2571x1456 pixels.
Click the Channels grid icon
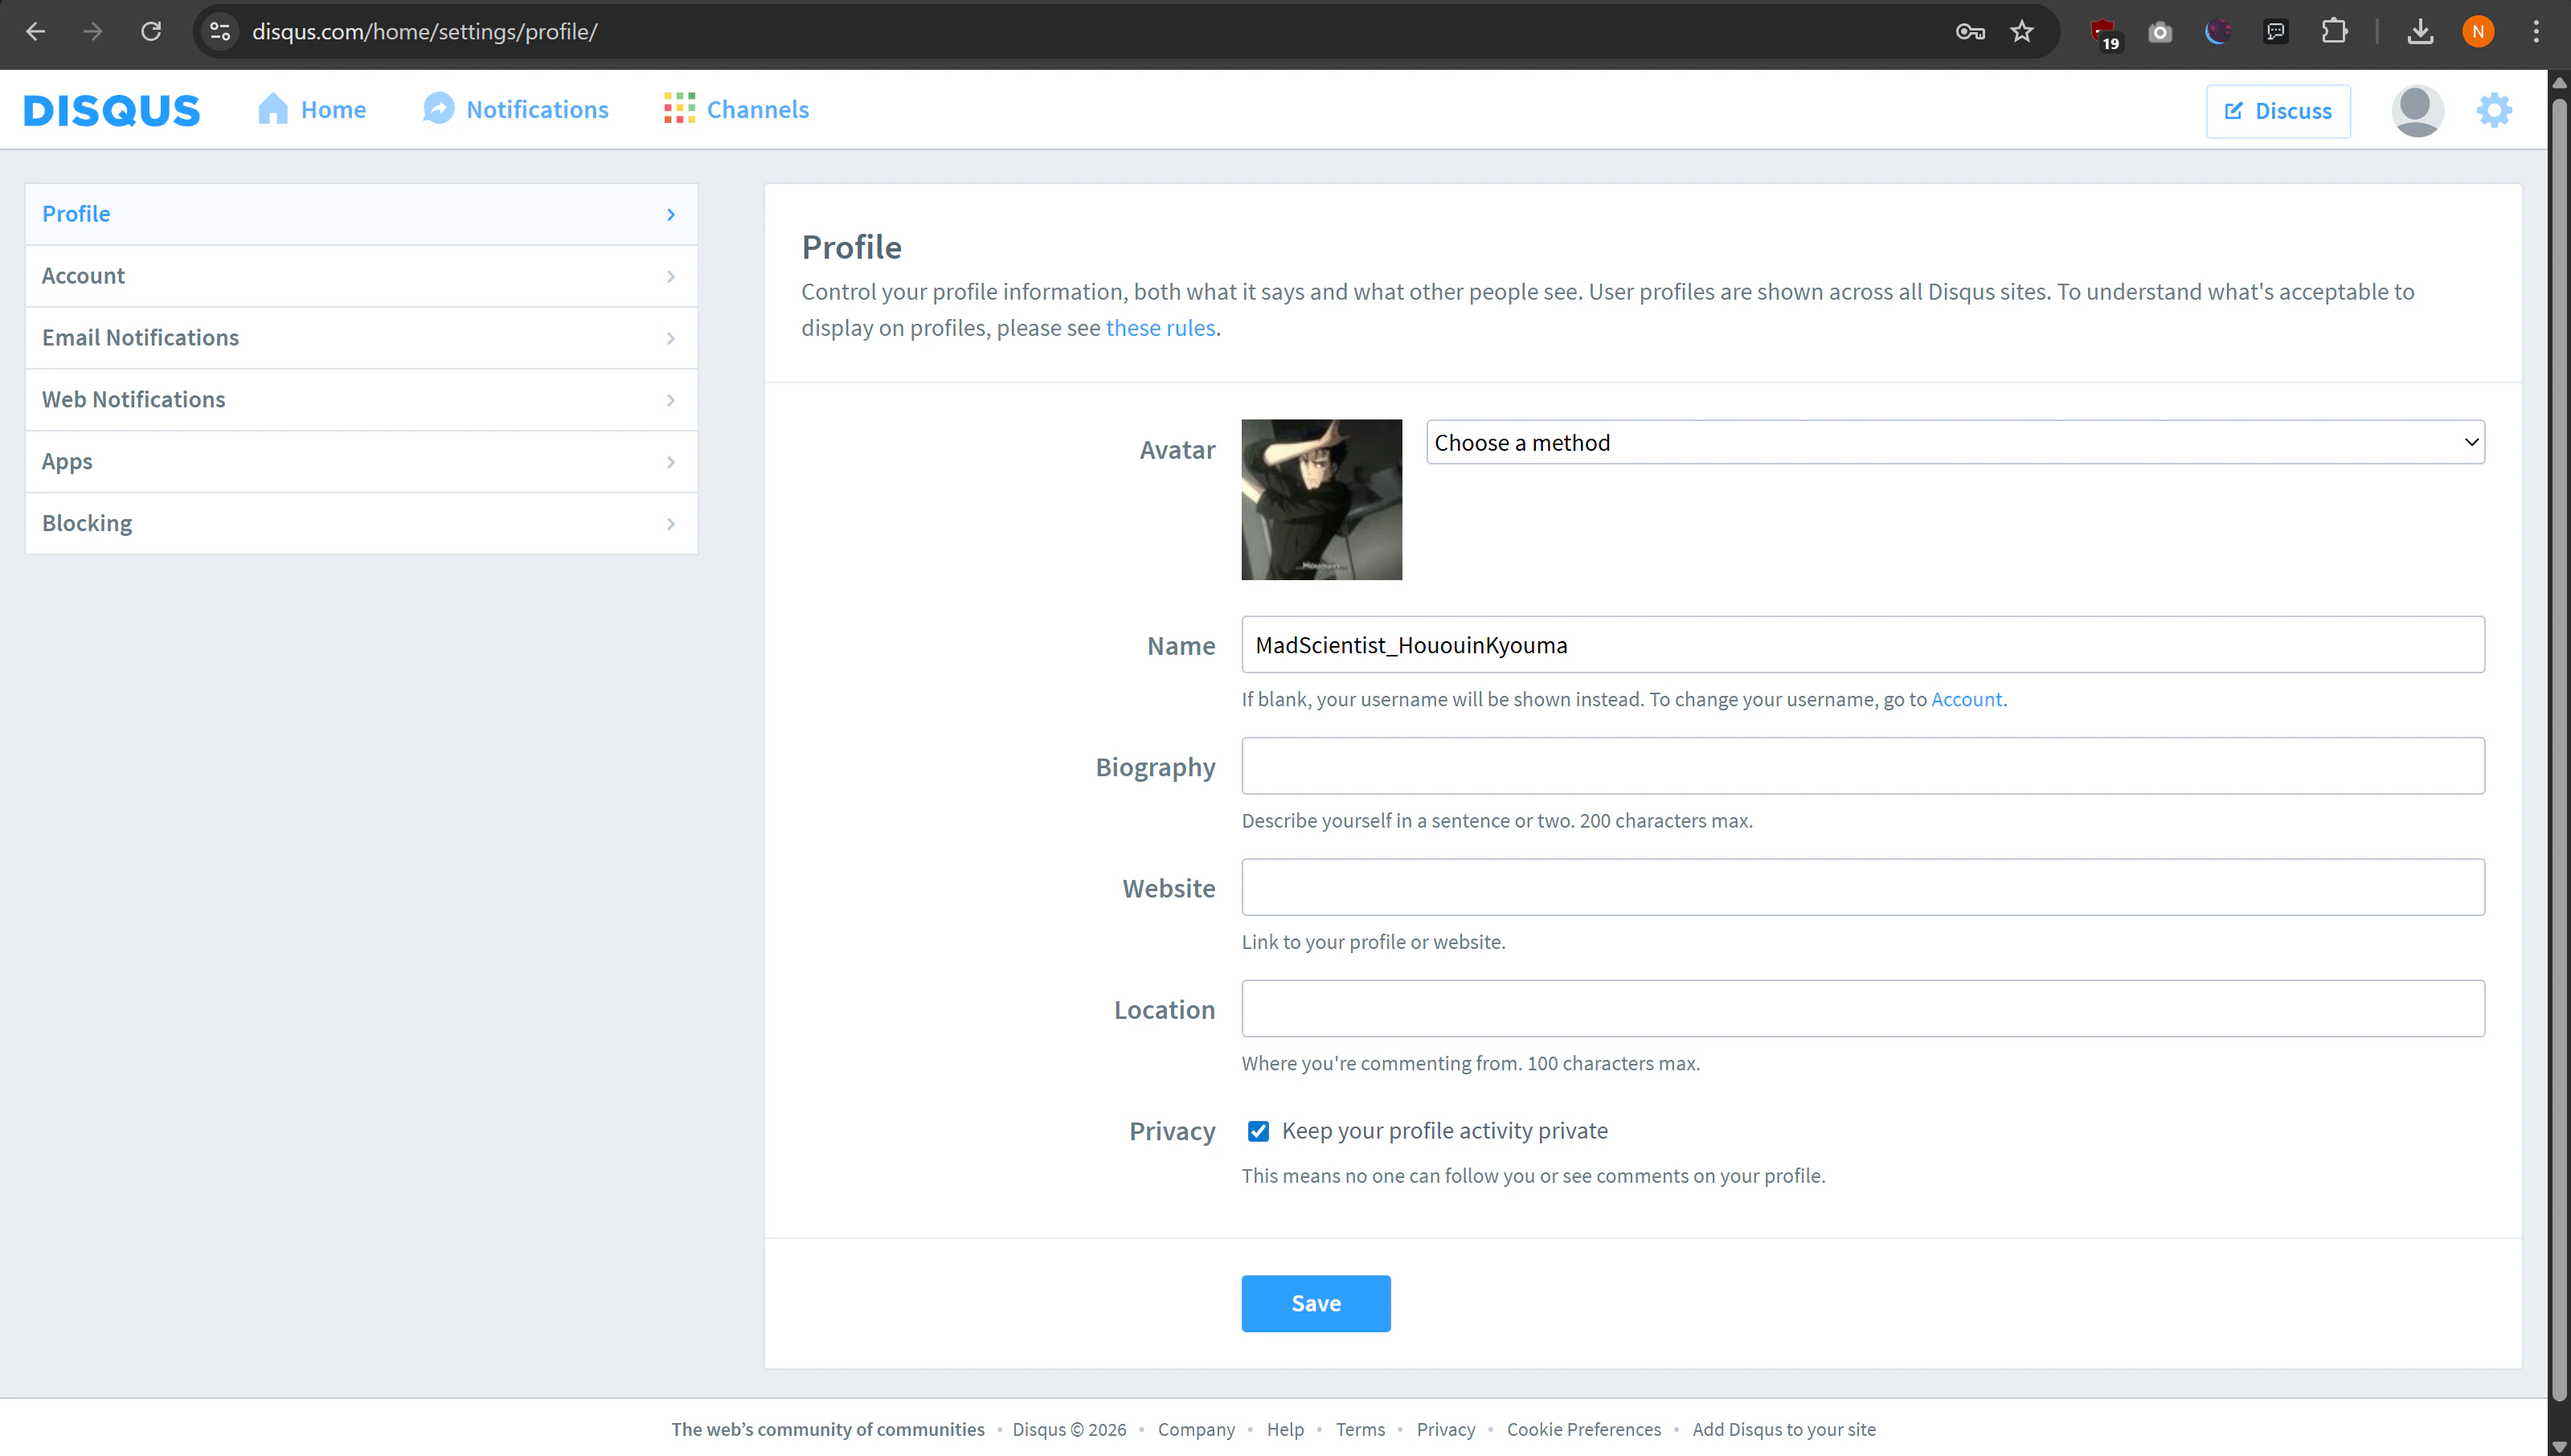coord(679,109)
